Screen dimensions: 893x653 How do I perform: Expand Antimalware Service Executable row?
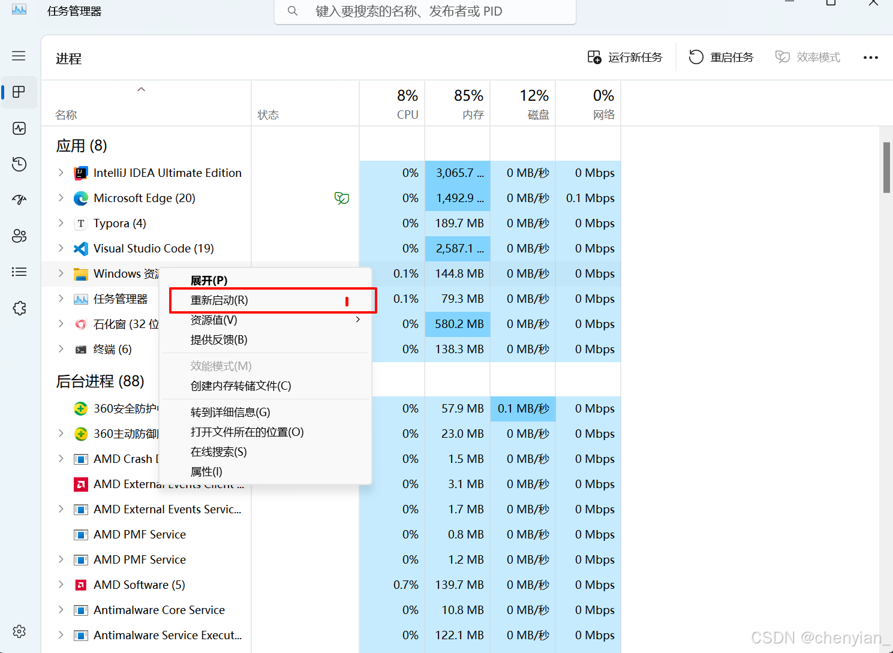click(x=61, y=635)
